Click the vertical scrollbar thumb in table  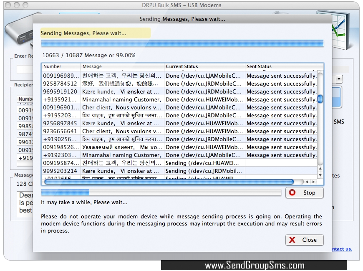(320, 99)
